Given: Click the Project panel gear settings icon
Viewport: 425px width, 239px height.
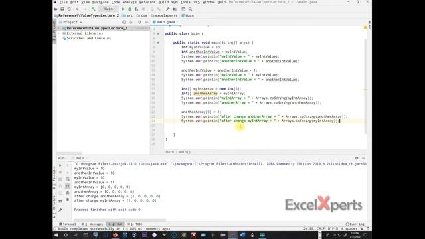Looking at the screenshot, I should (x=139, y=22).
